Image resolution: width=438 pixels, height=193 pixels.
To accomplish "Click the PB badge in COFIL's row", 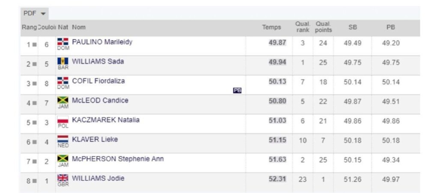I will click(237, 90).
